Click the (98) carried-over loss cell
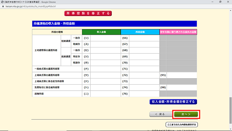 182,88
